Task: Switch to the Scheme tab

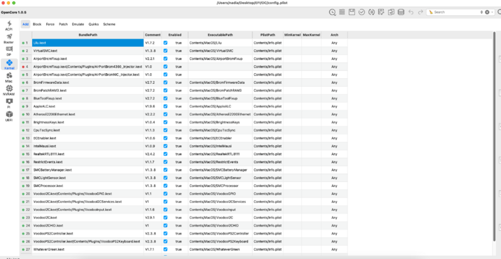Action: pos(109,24)
